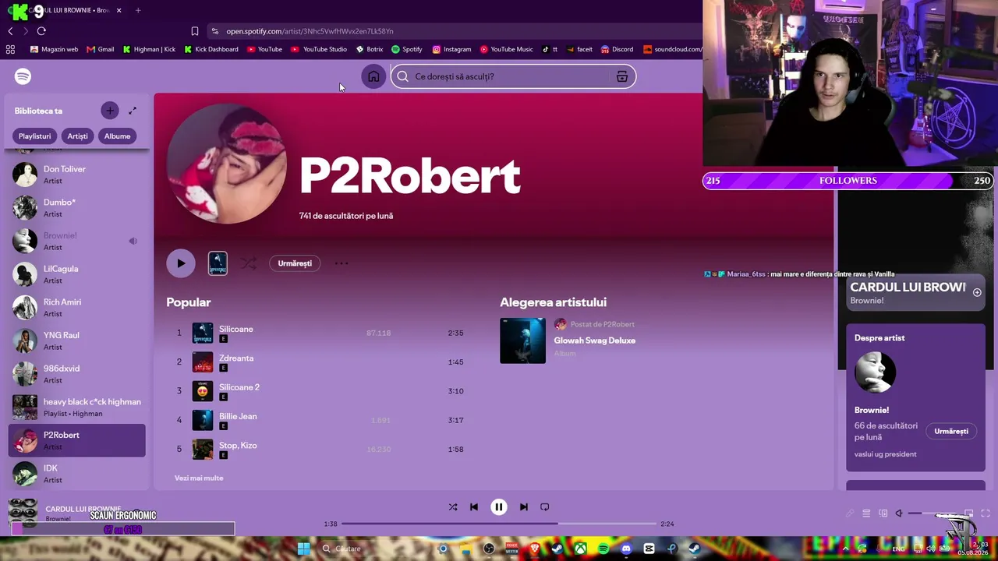
Task: Go back in the browser
Action: (10, 31)
